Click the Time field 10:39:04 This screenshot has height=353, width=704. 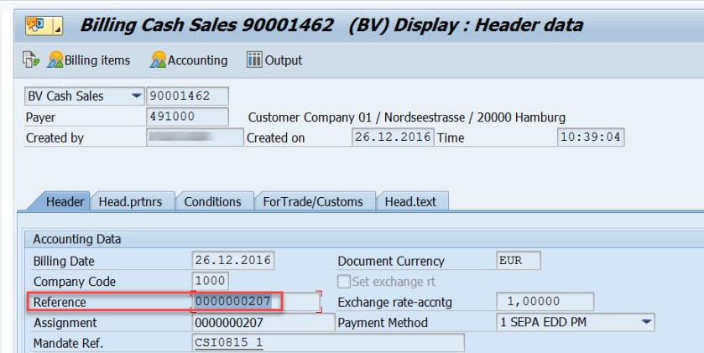tap(591, 138)
